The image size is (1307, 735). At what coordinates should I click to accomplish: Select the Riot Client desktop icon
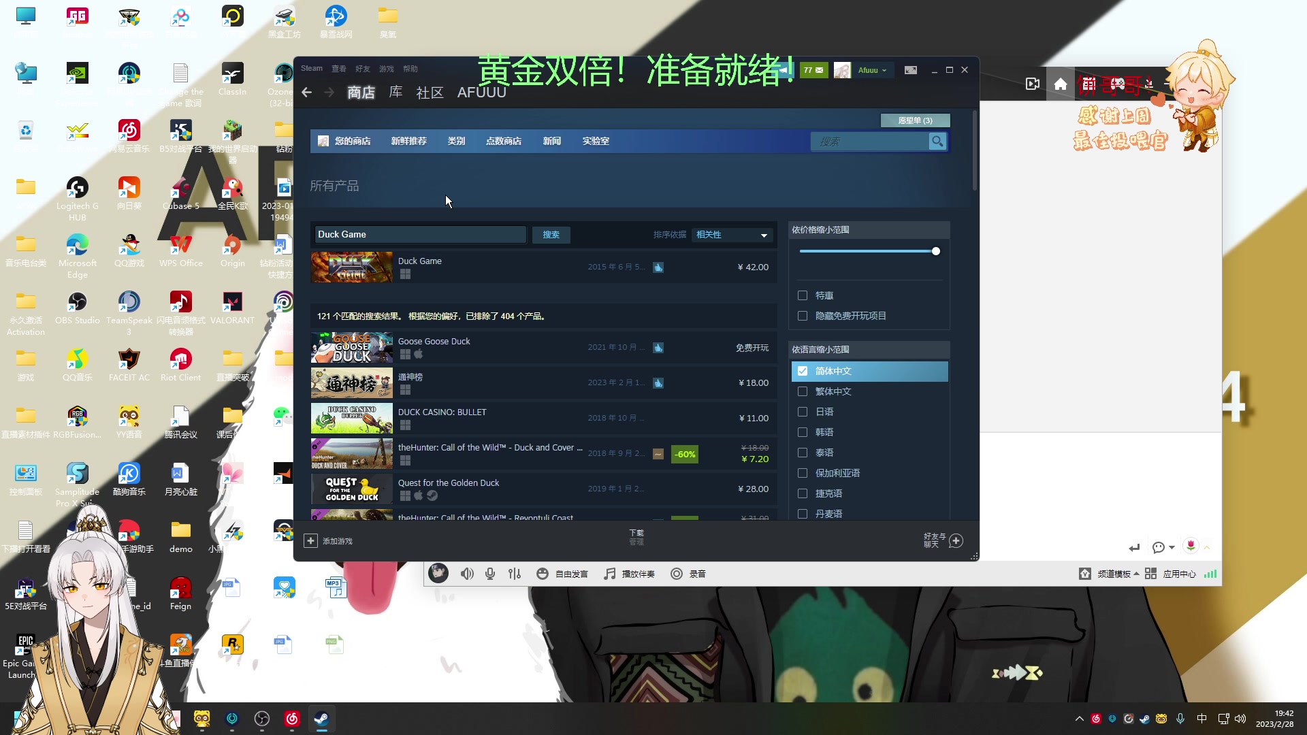(181, 365)
